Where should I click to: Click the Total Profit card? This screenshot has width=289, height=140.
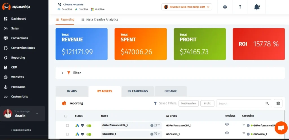(x=200, y=44)
